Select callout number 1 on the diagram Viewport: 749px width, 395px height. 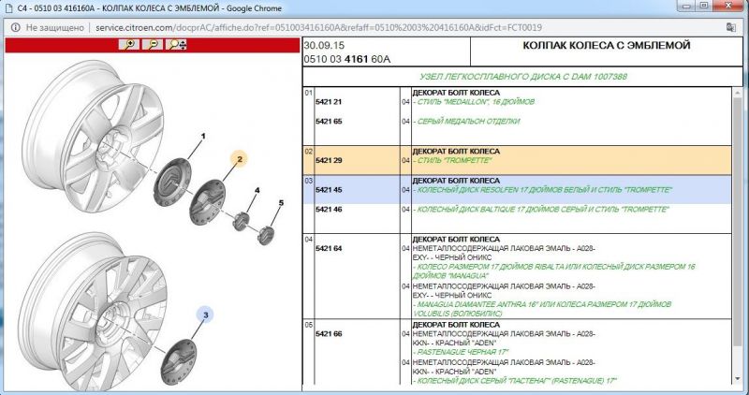point(201,137)
